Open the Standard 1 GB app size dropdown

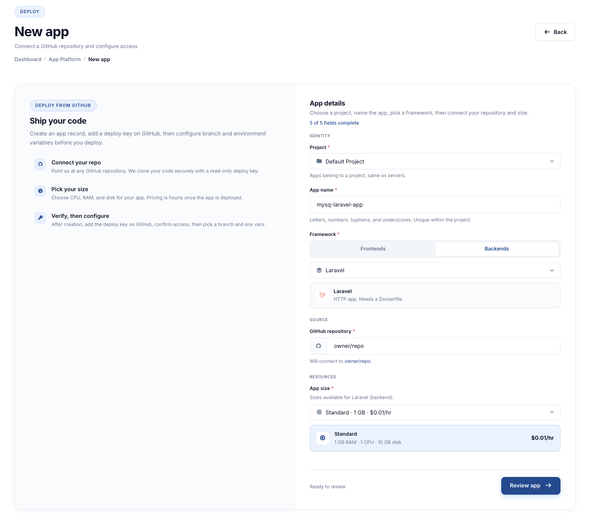pos(435,412)
